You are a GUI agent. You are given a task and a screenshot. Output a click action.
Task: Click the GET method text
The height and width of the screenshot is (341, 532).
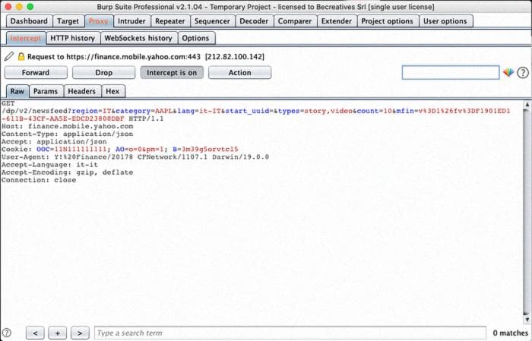coord(8,103)
